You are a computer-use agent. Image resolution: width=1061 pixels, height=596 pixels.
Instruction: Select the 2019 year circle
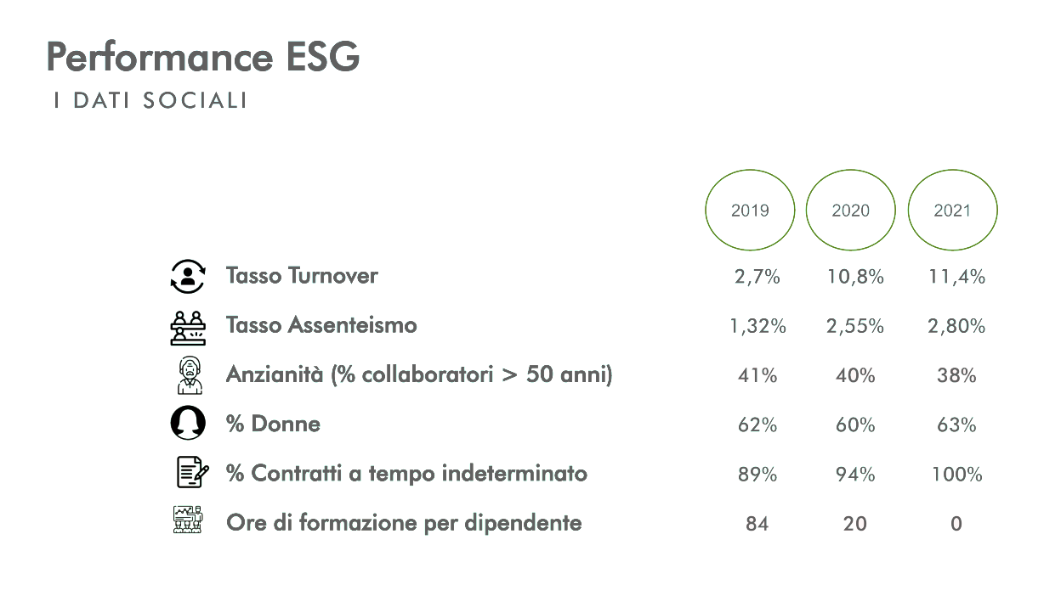tap(750, 211)
